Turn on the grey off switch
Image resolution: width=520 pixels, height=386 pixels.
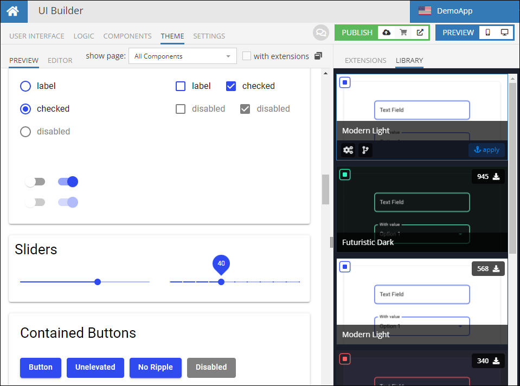point(35,182)
